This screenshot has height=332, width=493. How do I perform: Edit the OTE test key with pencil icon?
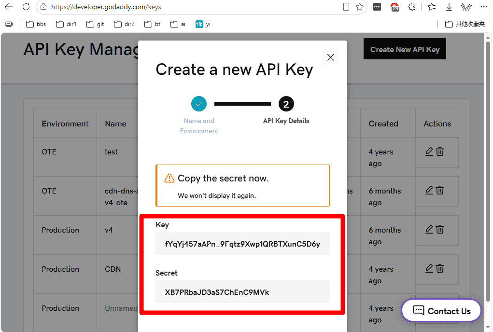pyautogui.click(x=429, y=152)
